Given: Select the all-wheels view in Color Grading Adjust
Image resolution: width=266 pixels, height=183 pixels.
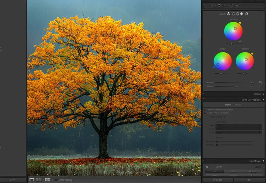Looking at the screenshot, I should [x=229, y=14].
